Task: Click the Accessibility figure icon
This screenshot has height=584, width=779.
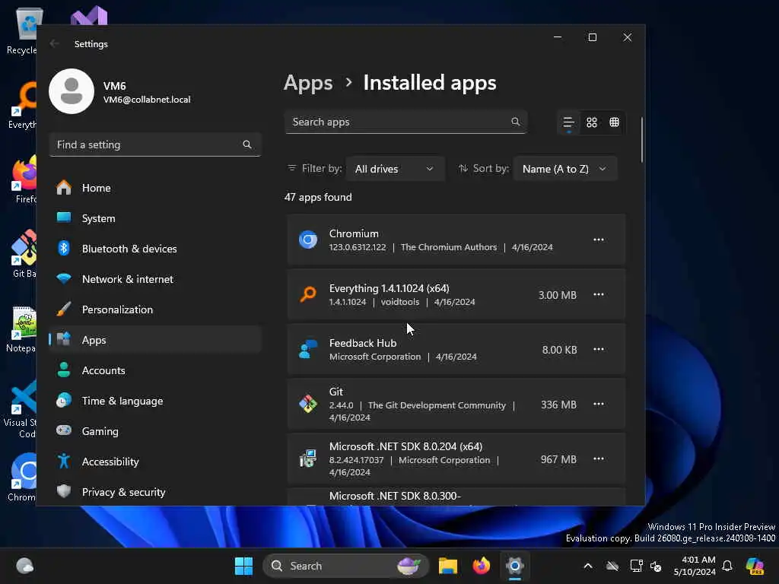Action: click(x=64, y=461)
